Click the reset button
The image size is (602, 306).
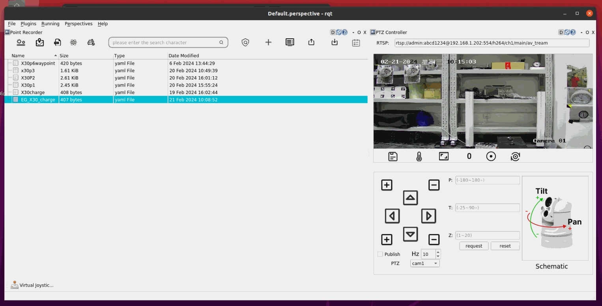505,246
